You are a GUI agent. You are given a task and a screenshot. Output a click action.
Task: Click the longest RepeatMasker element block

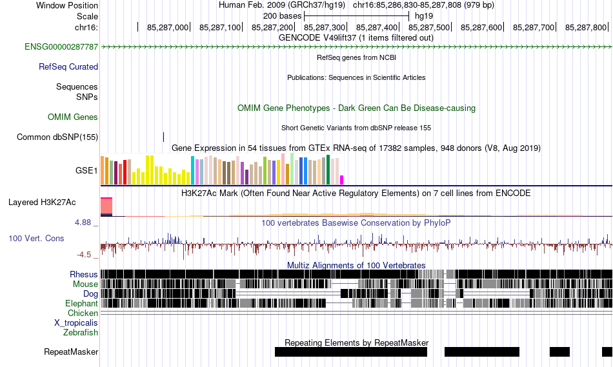(351, 352)
